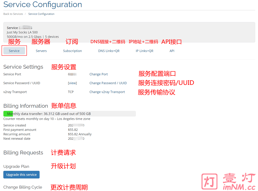Click the imNM.cc watermark text
This screenshot has width=258, height=191.
pyautogui.click(x=239, y=187)
